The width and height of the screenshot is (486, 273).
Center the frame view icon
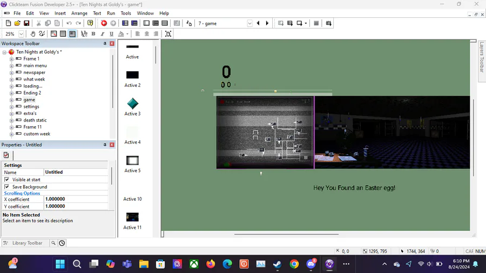click(168, 34)
